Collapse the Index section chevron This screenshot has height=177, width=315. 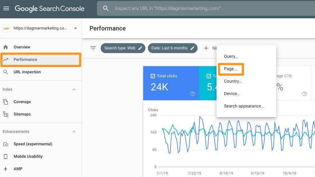(74, 89)
